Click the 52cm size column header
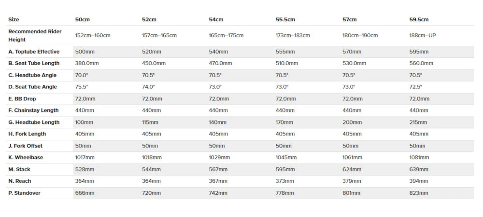Viewport: 483px width, 217px height. coord(149,20)
